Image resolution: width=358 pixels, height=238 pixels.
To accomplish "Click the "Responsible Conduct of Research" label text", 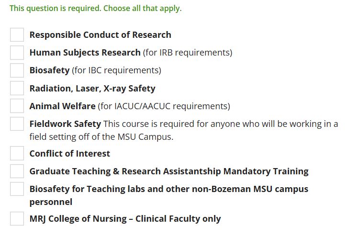I will (100, 35).
